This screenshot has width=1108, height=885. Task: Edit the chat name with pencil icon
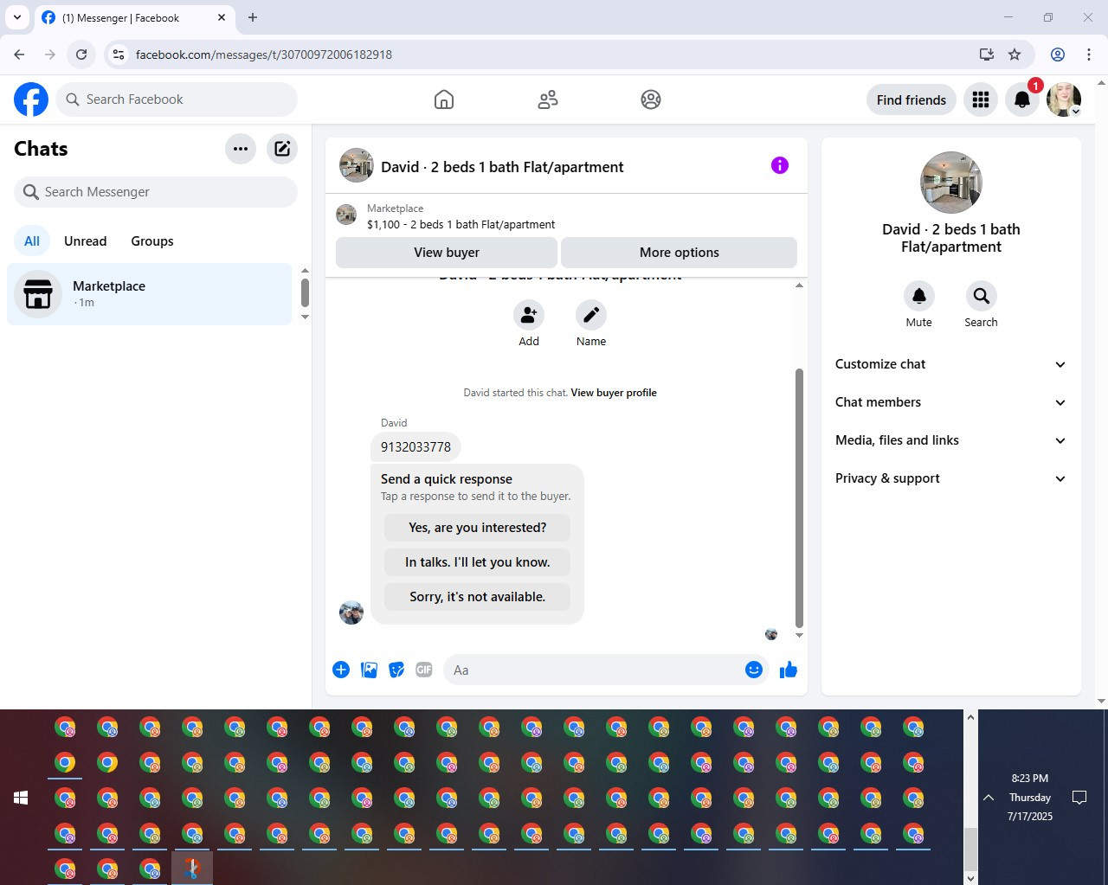[591, 315]
